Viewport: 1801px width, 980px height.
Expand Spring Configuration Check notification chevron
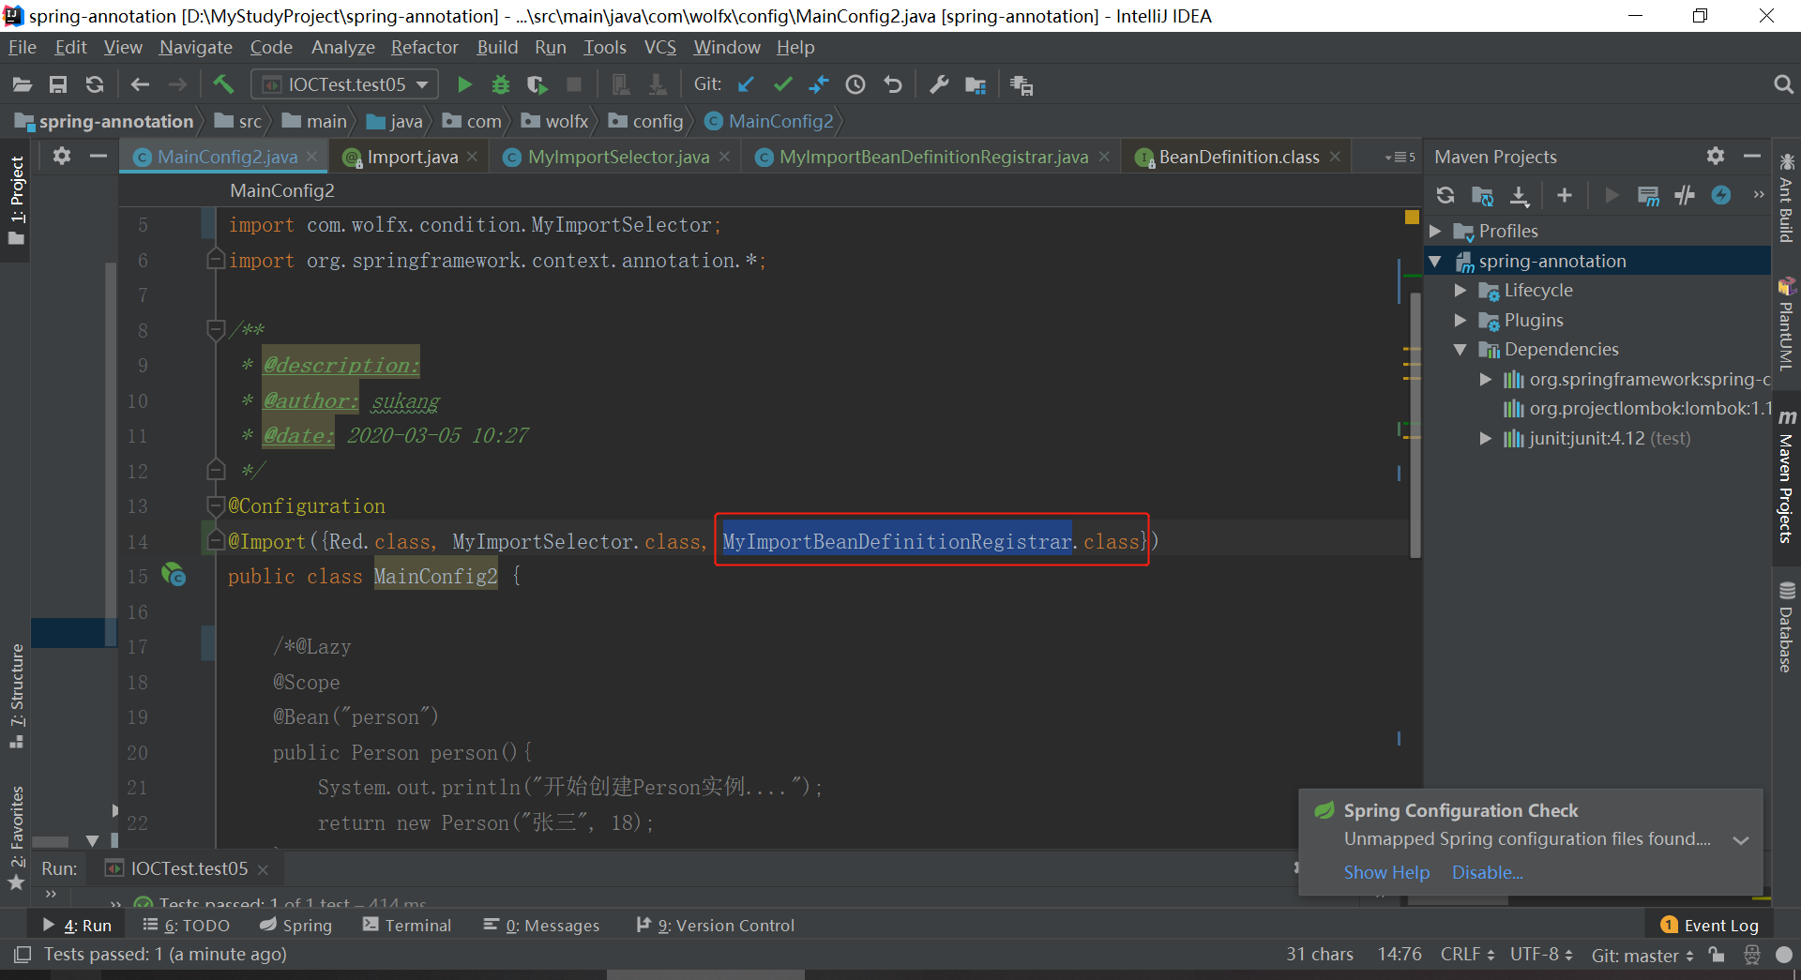click(1741, 840)
